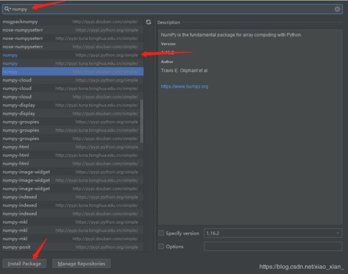
Task: Select nose-numpyseterr from tuna.tsinghua.edu.cn
Action: (73, 39)
